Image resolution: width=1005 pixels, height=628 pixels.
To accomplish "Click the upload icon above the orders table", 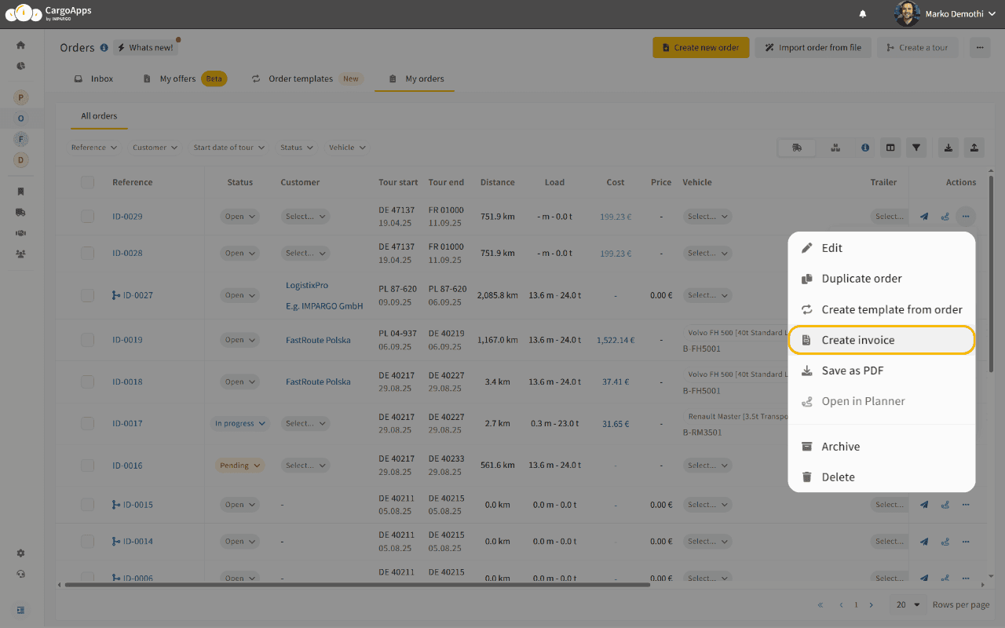I will click(x=974, y=147).
